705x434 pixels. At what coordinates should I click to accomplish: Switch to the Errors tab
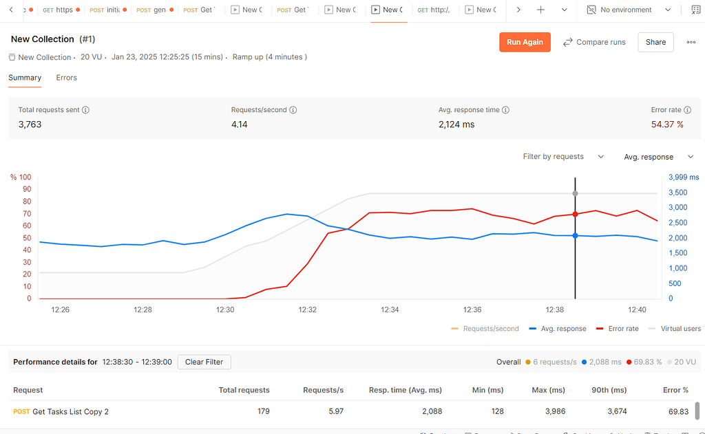tap(66, 78)
